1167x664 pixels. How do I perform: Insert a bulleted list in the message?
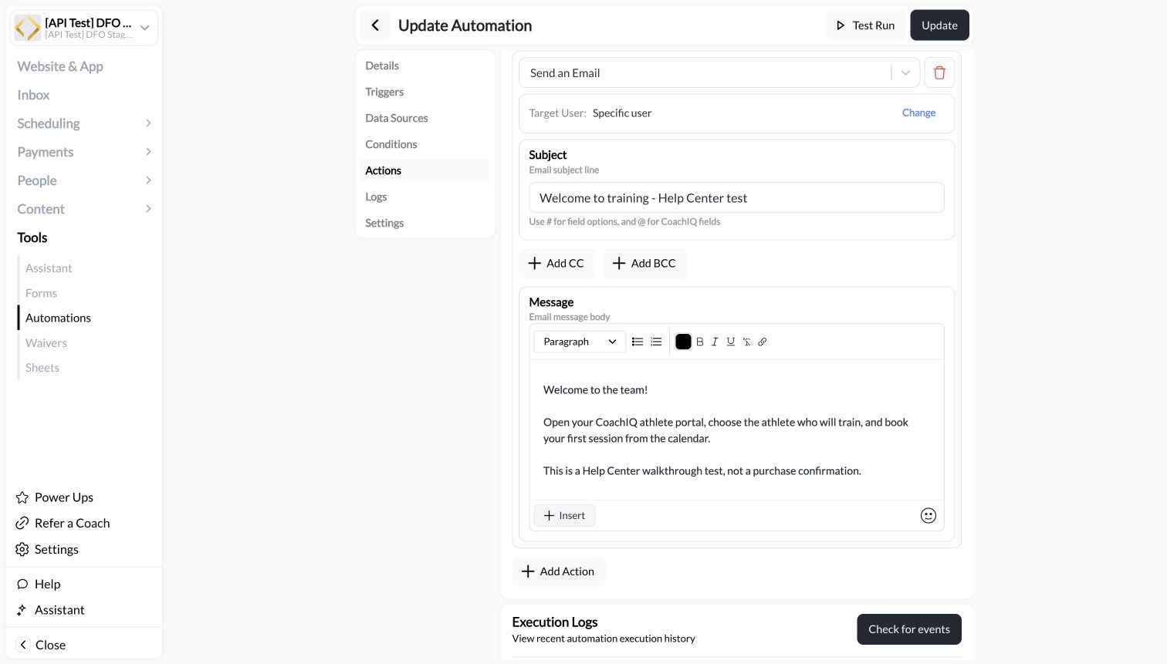point(638,342)
